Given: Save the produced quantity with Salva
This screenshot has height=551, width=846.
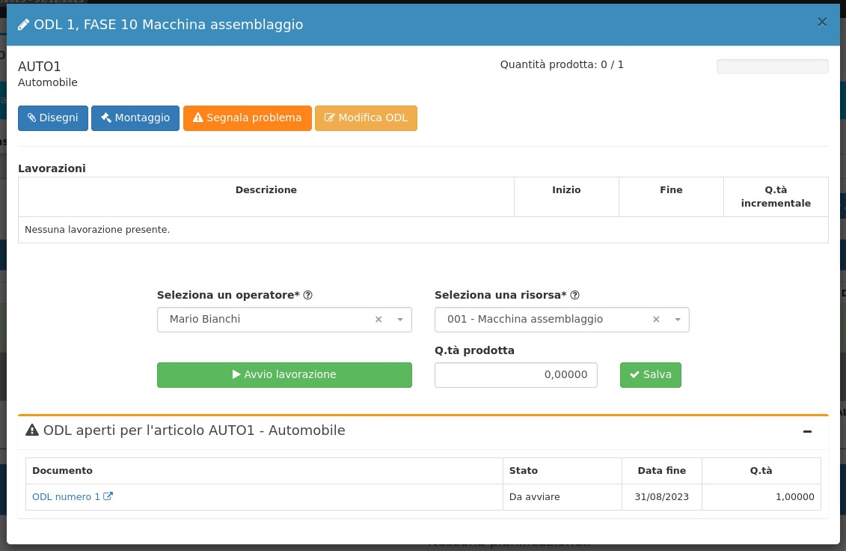Looking at the screenshot, I should [650, 375].
